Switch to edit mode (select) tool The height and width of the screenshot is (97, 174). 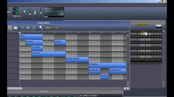coord(15,28)
